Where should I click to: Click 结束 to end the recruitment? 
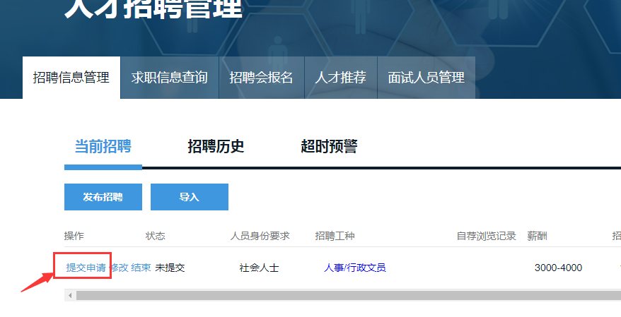pyautogui.click(x=141, y=268)
